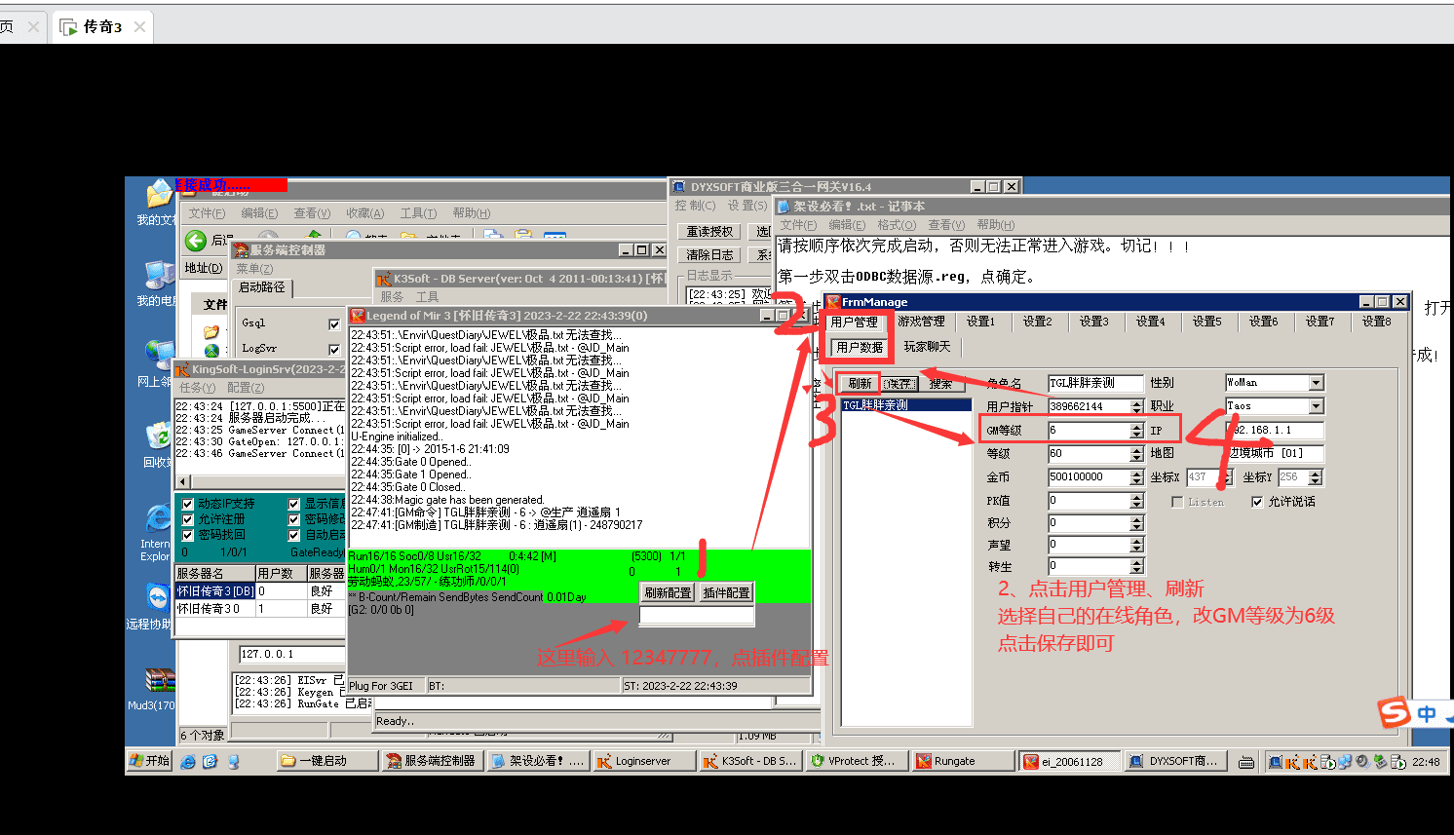Switch to DYXSOFT taskbar button
The image size is (1454, 835).
click(x=1176, y=761)
